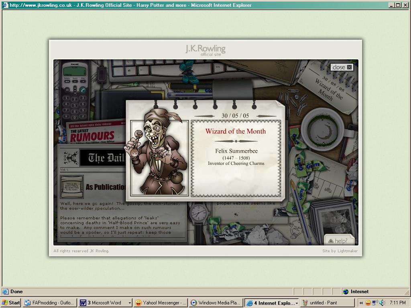Open the Windows Start menu

[x=11, y=303]
